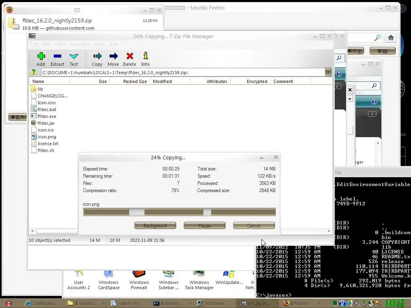The image size is (411, 308).
Task: Sort by the Attributes column header
Action: pos(210,81)
